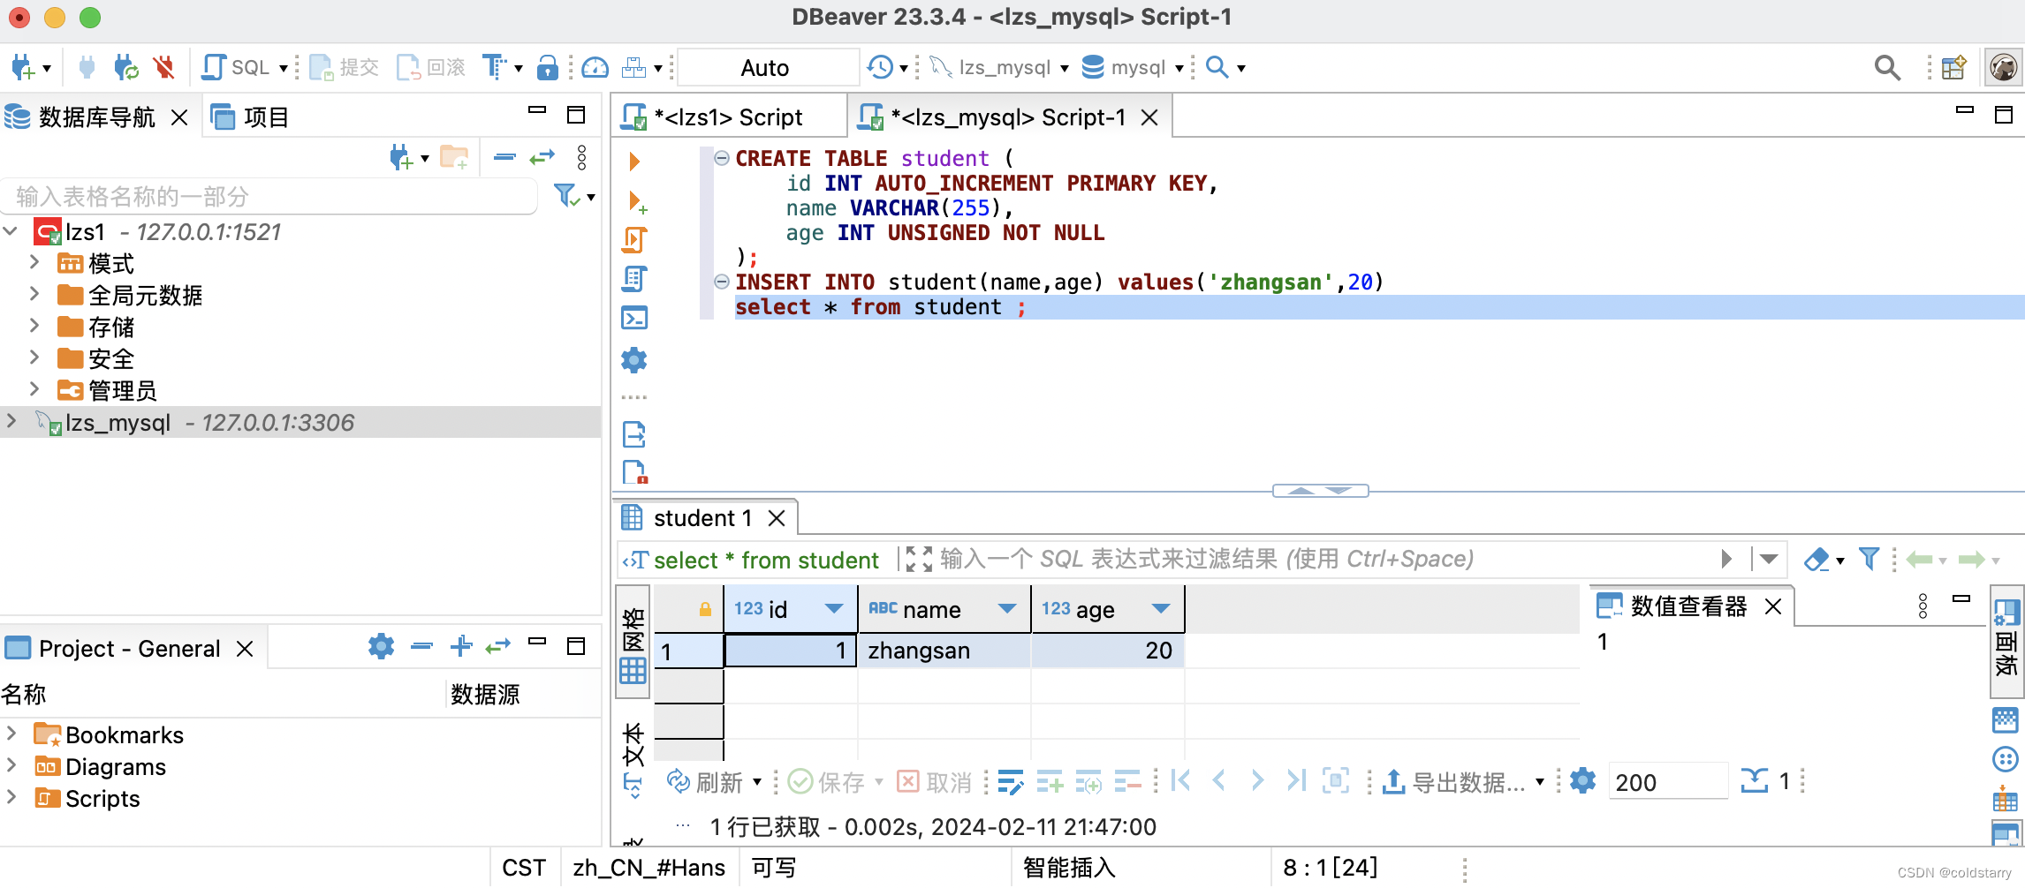Collapse the lzs1 connection node
This screenshot has height=888, width=2025.
click(11, 231)
